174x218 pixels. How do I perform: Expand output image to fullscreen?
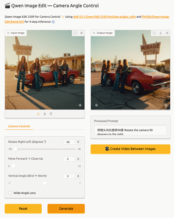(x=154, y=33)
